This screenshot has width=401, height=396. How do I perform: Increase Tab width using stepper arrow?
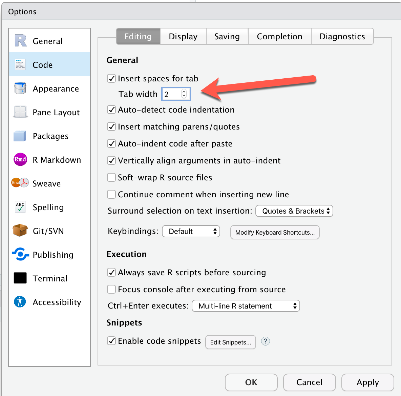coord(185,92)
